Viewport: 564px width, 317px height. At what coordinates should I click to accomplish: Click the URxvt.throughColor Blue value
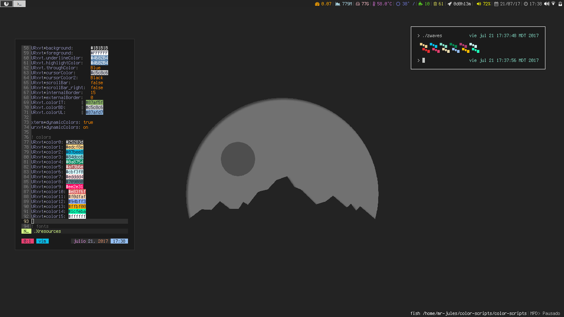[95, 68]
